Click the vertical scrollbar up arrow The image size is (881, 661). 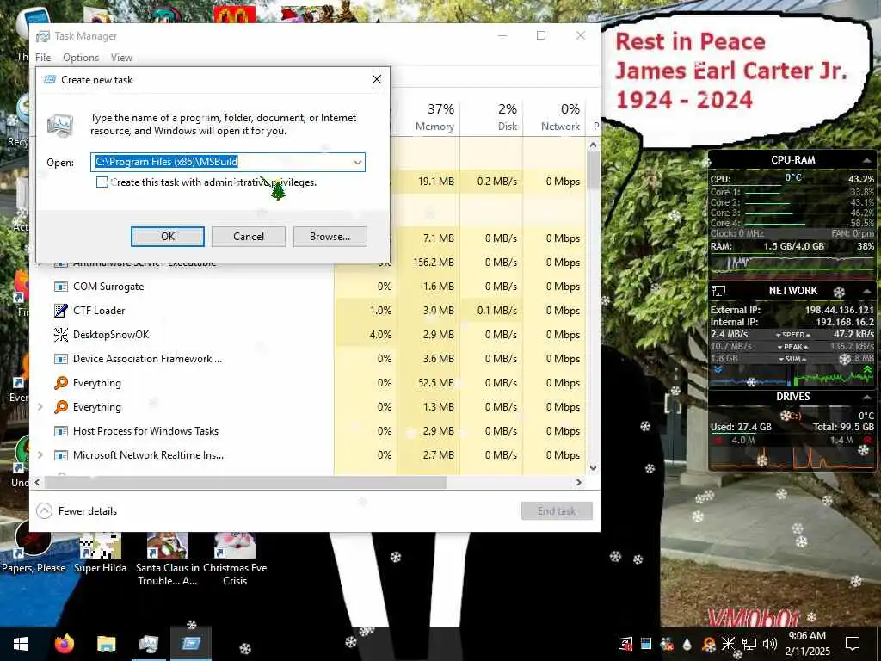(x=594, y=145)
